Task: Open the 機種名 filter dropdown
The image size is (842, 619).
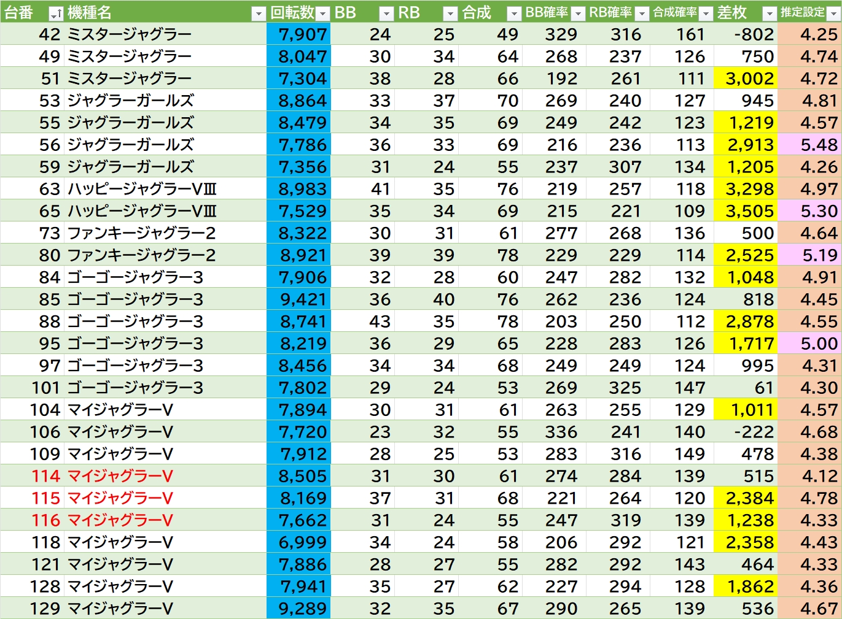Action: (x=259, y=13)
